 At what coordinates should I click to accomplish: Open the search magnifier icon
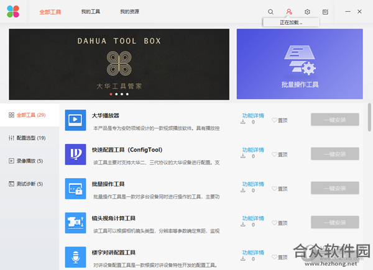(270, 12)
